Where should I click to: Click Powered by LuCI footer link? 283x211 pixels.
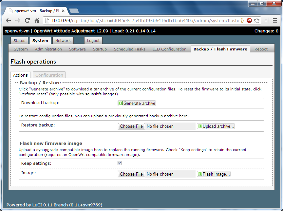[54, 205]
